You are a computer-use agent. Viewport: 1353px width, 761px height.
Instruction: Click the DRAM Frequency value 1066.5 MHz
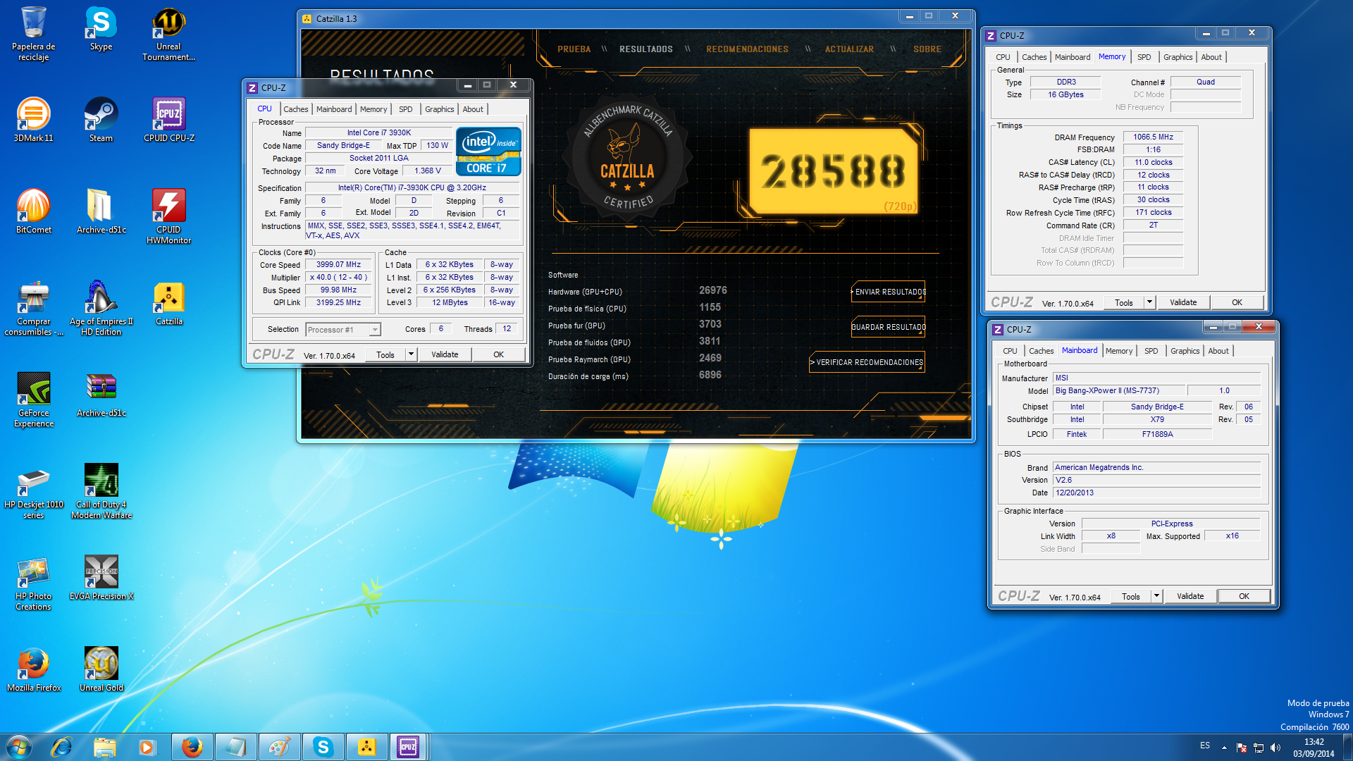pos(1153,137)
